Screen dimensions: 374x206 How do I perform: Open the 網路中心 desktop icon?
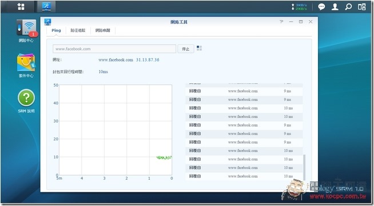click(x=26, y=31)
